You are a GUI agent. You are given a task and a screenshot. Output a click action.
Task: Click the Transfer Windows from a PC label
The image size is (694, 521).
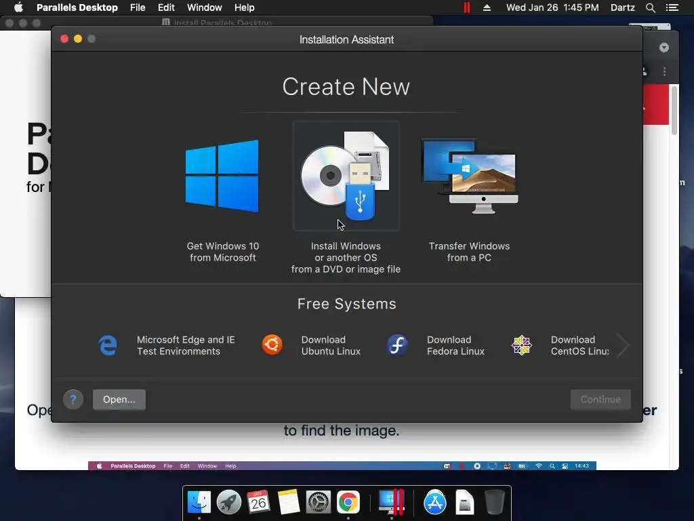click(469, 252)
